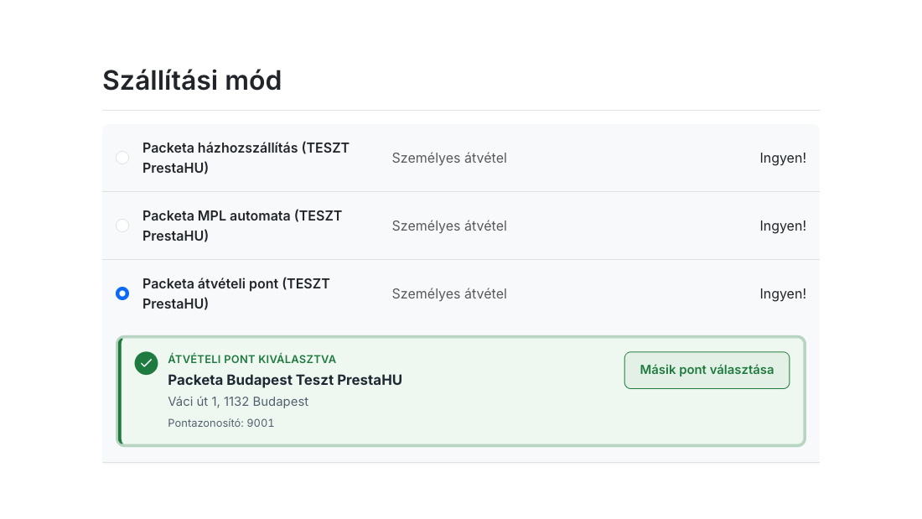Click the Ingyen! price for házhozszállítás
Viewport: 922px width, 519px height.
coord(783,158)
